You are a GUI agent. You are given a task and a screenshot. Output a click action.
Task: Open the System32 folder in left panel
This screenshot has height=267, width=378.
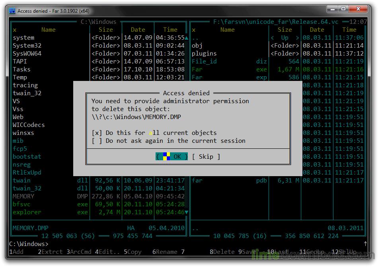pos(27,46)
